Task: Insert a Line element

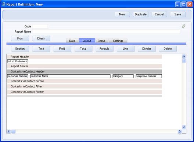Action: (x=126, y=49)
